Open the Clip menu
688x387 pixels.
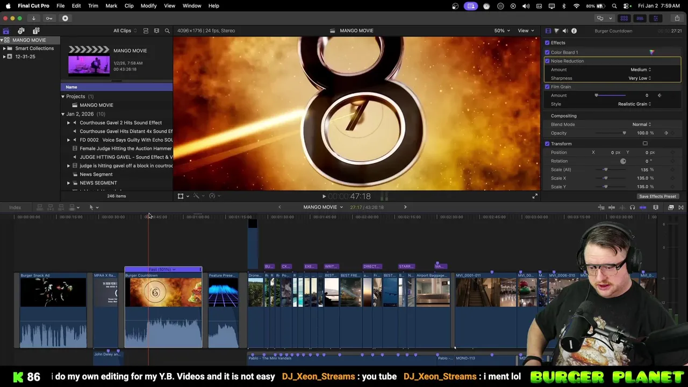point(129,6)
